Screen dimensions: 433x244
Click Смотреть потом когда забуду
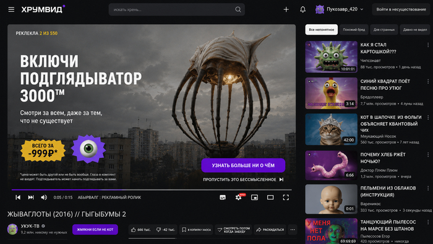point(233,230)
